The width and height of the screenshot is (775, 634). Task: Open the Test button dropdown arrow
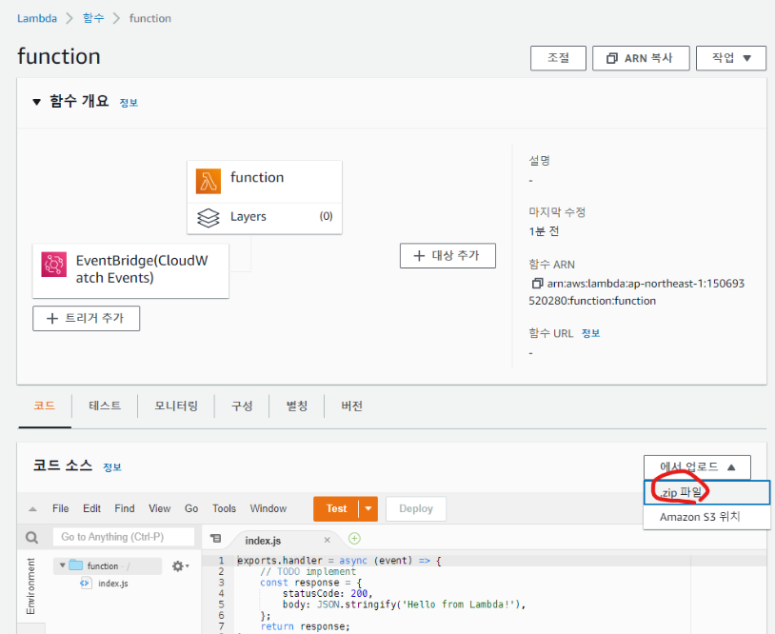pos(368,508)
